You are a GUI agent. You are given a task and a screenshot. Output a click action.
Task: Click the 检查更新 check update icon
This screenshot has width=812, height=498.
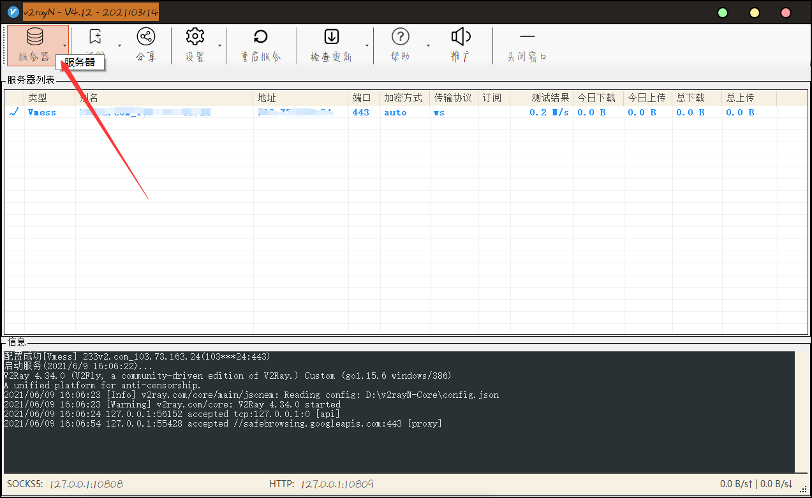pyautogui.click(x=332, y=36)
